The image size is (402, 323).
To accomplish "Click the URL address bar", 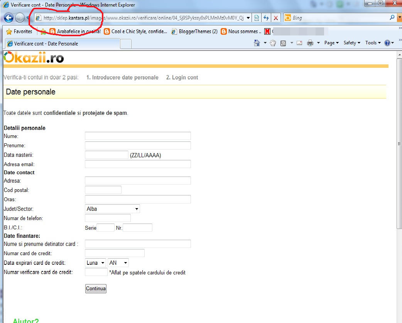I will coord(144,18).
